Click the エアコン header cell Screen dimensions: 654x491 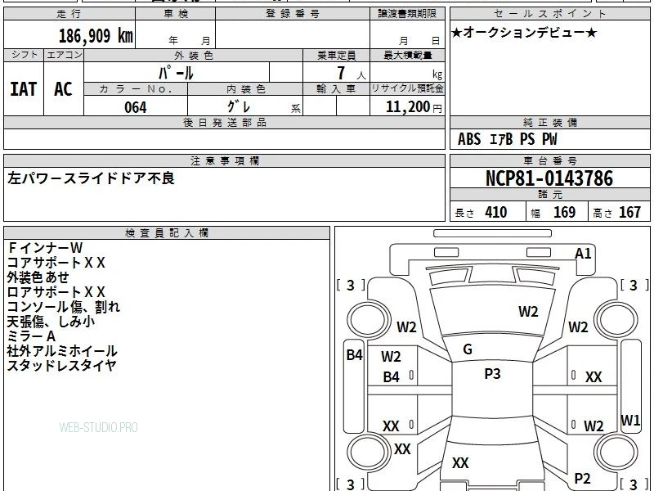coord(64,55)
